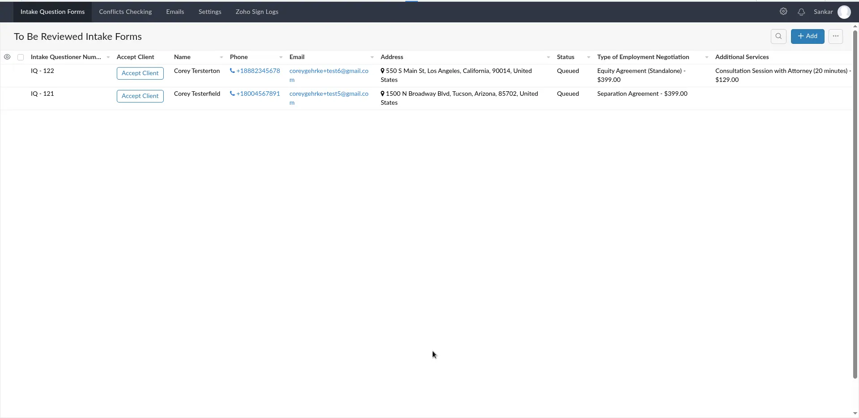This screenshot has width=859, height=418.
Task: Toggle the column visibility eye icon
Action: 7,57
